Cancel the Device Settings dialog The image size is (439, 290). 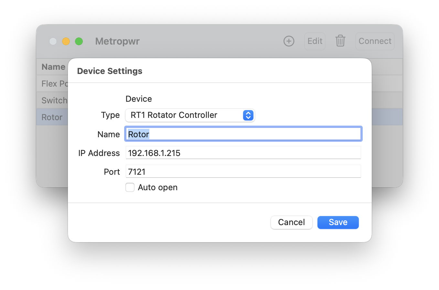pos(291,223)
